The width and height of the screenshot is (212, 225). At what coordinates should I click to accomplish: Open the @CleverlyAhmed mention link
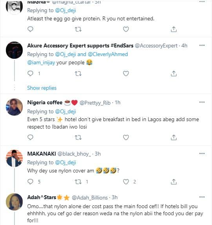pos(108,54)
